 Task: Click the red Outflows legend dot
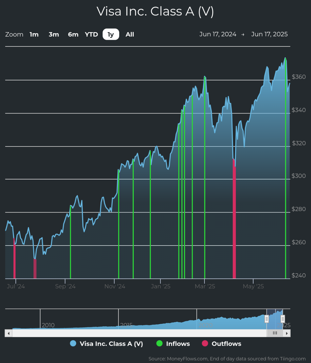pos(205,343)
